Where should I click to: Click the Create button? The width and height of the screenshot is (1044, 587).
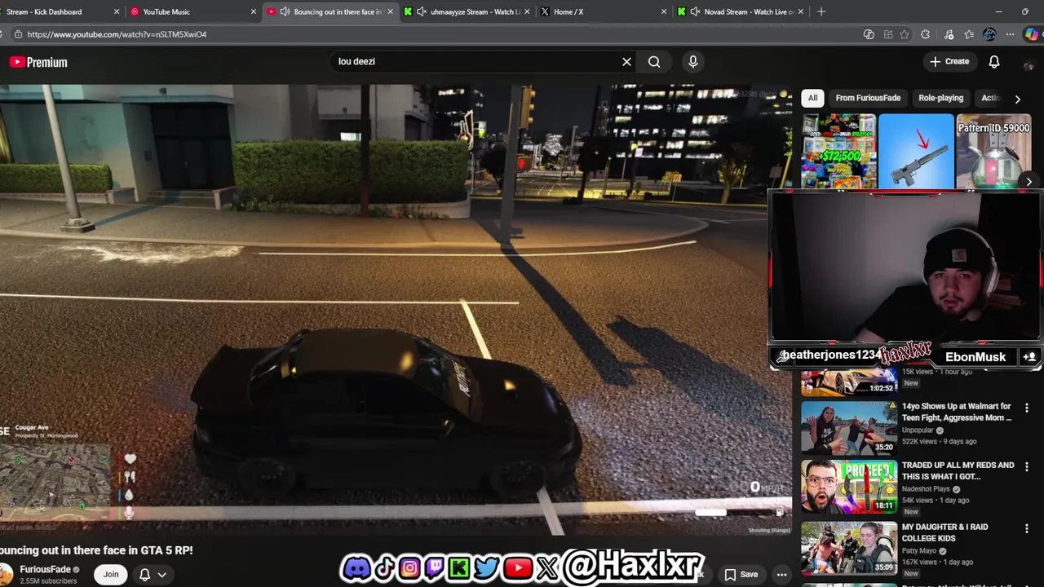pos(949,62)
